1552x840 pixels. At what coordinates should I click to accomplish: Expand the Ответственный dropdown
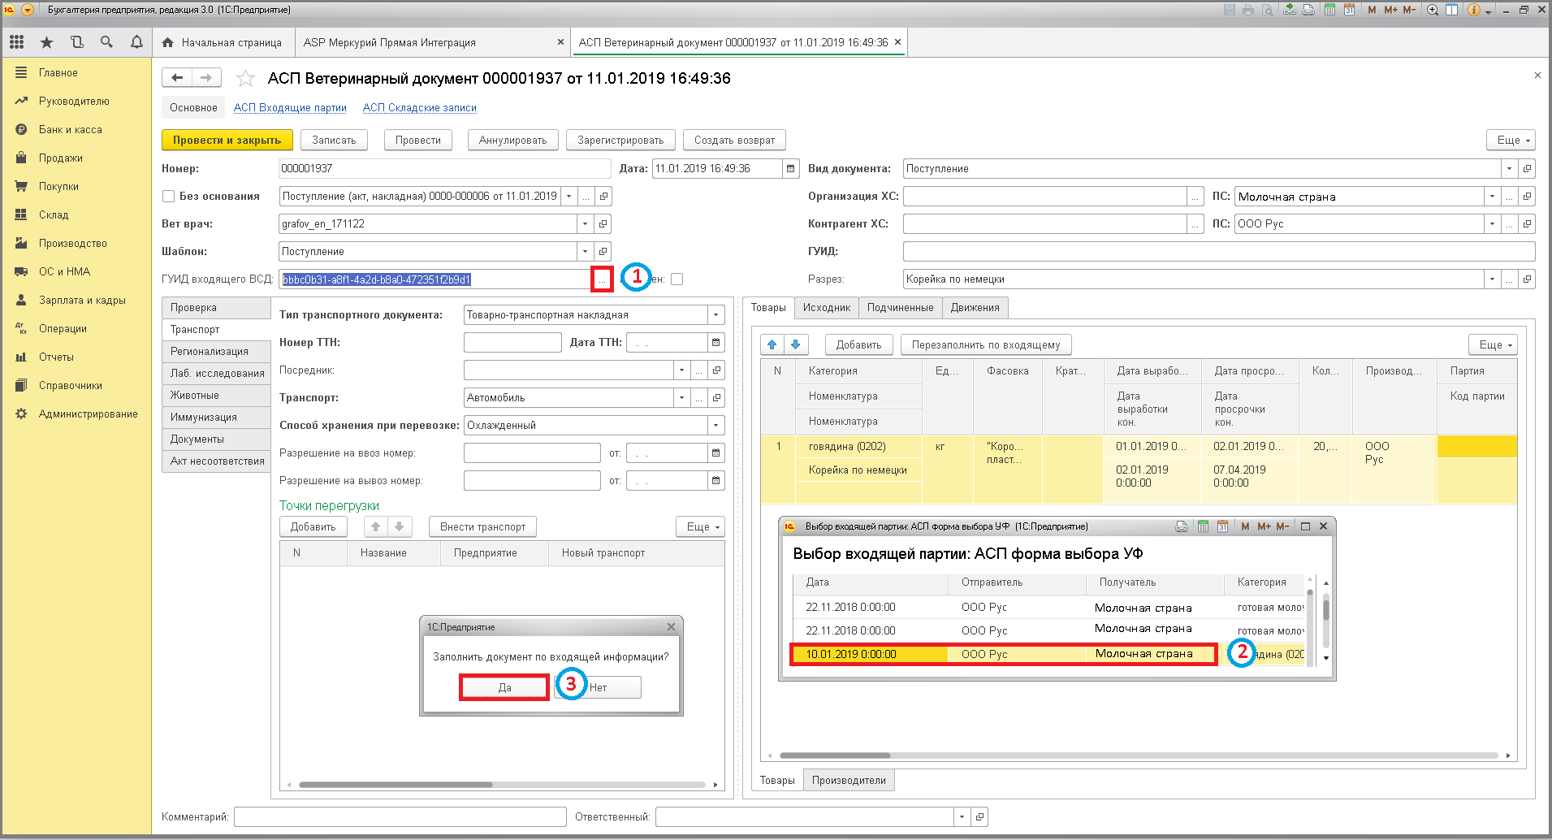[x=962, y=816]
